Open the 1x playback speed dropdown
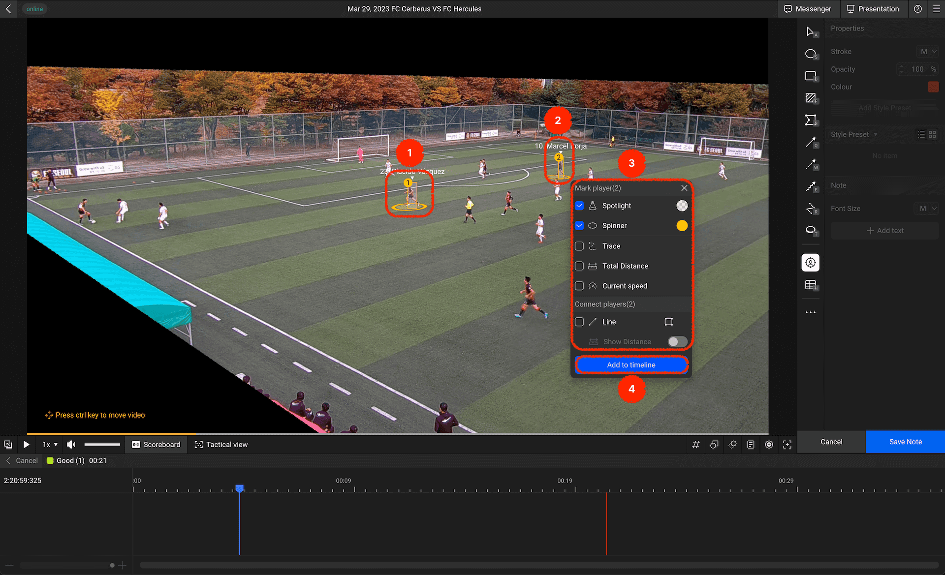This screenshot has height=575, width=945. 50,445
